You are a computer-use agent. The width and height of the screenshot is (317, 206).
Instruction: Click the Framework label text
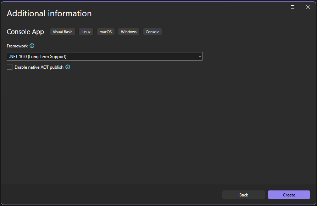point(17,46)
